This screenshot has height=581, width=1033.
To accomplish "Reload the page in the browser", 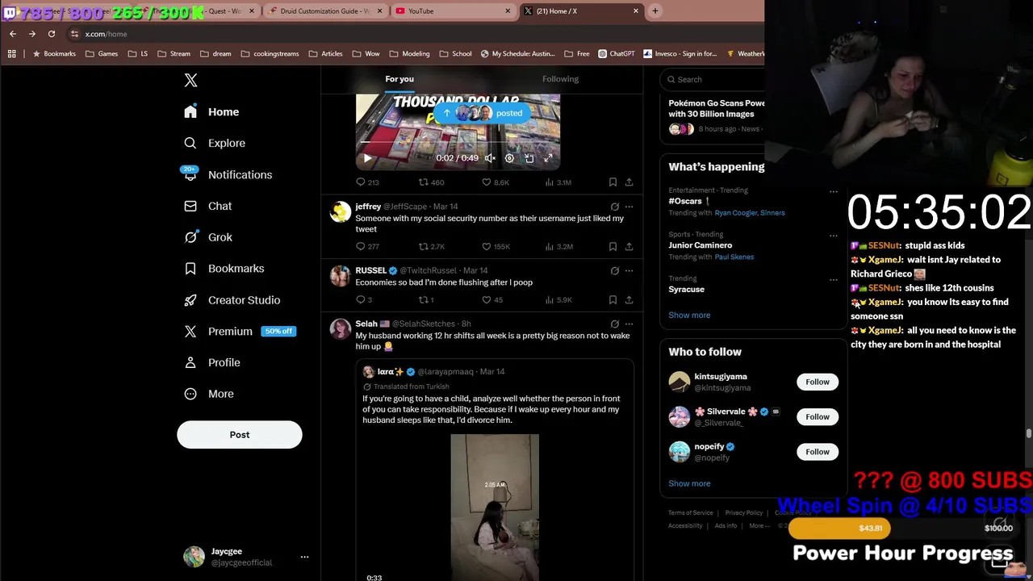I will tap(52, 34).
